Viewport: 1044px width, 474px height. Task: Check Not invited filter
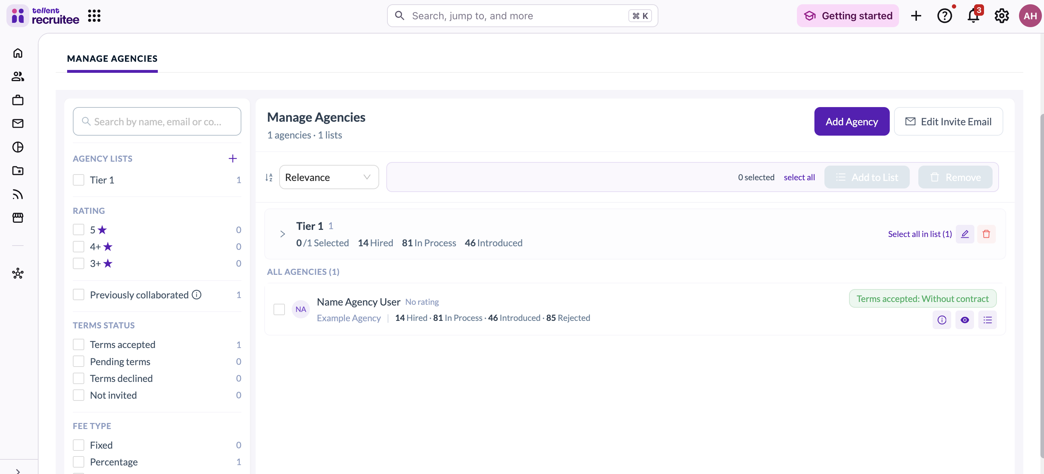[78, 395]
